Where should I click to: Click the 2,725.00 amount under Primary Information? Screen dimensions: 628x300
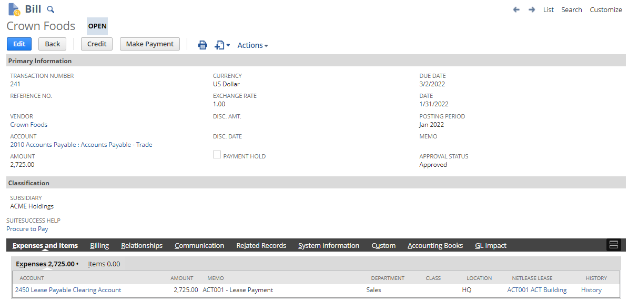[x=22, y=165]
